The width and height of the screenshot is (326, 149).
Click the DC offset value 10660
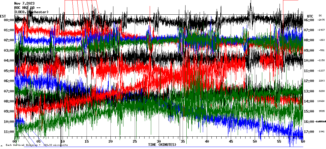[321, 101]
